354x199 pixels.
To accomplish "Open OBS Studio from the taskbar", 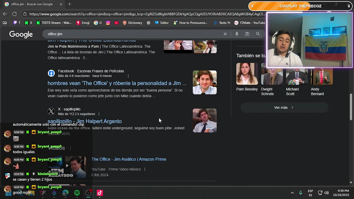I will [88, 193].
